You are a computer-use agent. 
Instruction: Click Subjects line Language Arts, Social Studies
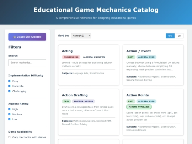pos(83,73)
